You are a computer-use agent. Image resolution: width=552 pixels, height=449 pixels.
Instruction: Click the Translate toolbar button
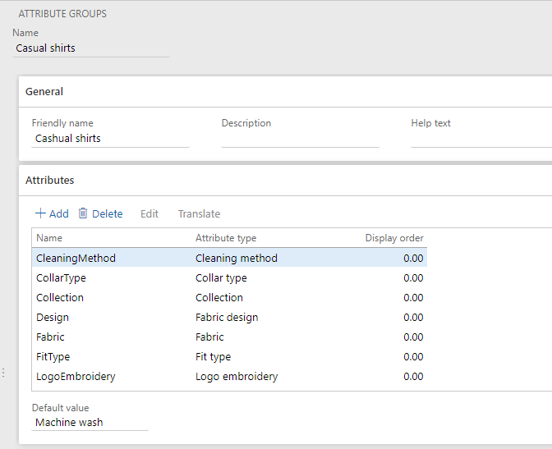pos(199,213)
